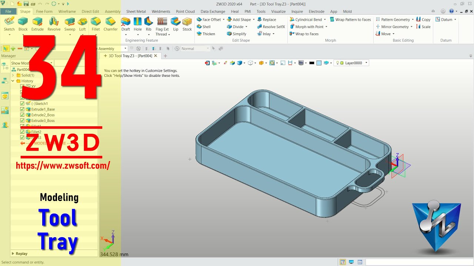Select the Mold ribbon tab

pyautogui.click(x=347, y=11)
